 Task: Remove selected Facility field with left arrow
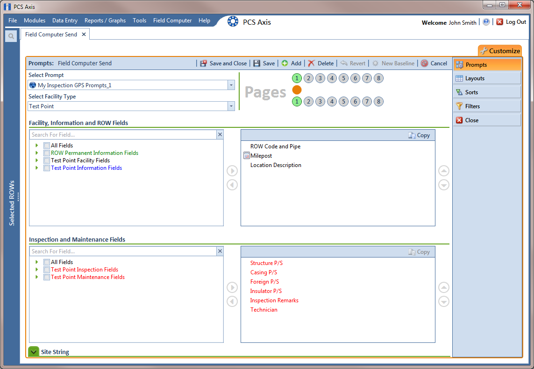(x=232, y=185)
